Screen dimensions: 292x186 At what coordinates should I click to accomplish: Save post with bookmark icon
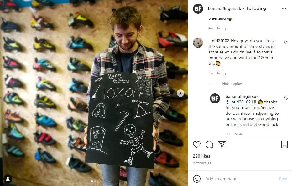284,144
